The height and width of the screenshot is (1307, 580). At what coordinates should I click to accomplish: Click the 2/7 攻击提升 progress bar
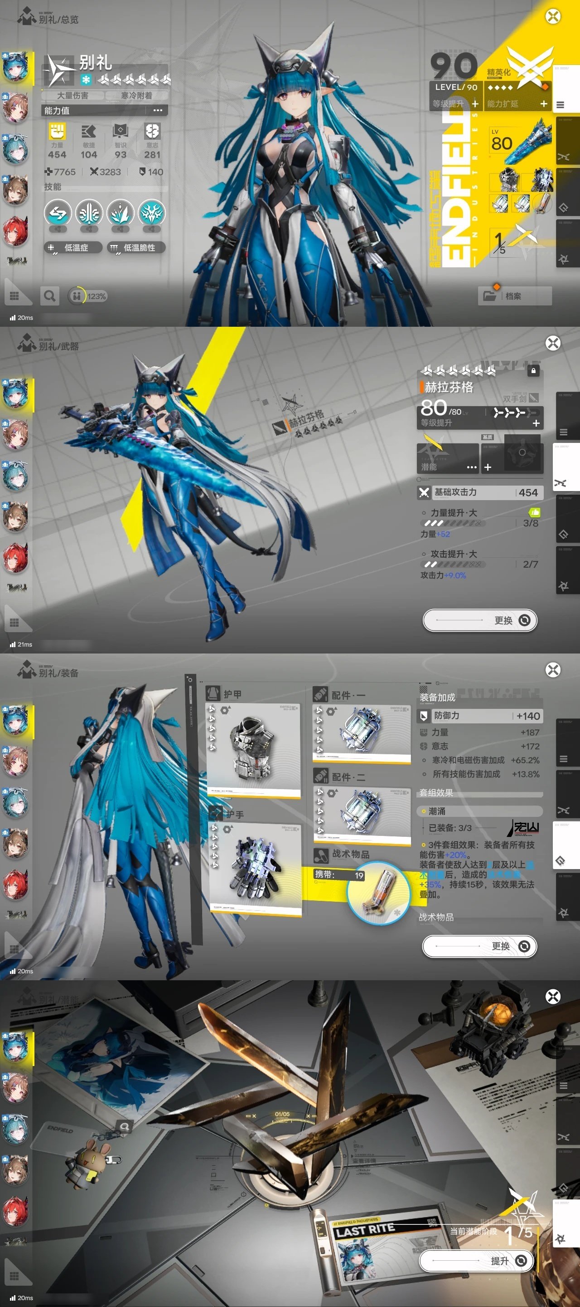(x=452, y=564)
